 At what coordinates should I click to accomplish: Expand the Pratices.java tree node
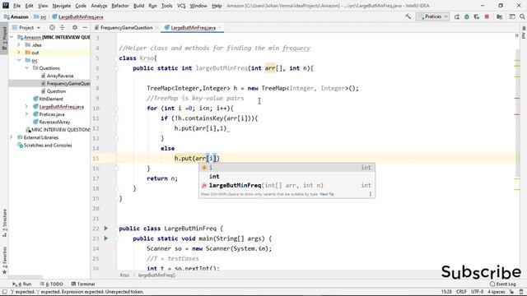click(x=27, y=114)
